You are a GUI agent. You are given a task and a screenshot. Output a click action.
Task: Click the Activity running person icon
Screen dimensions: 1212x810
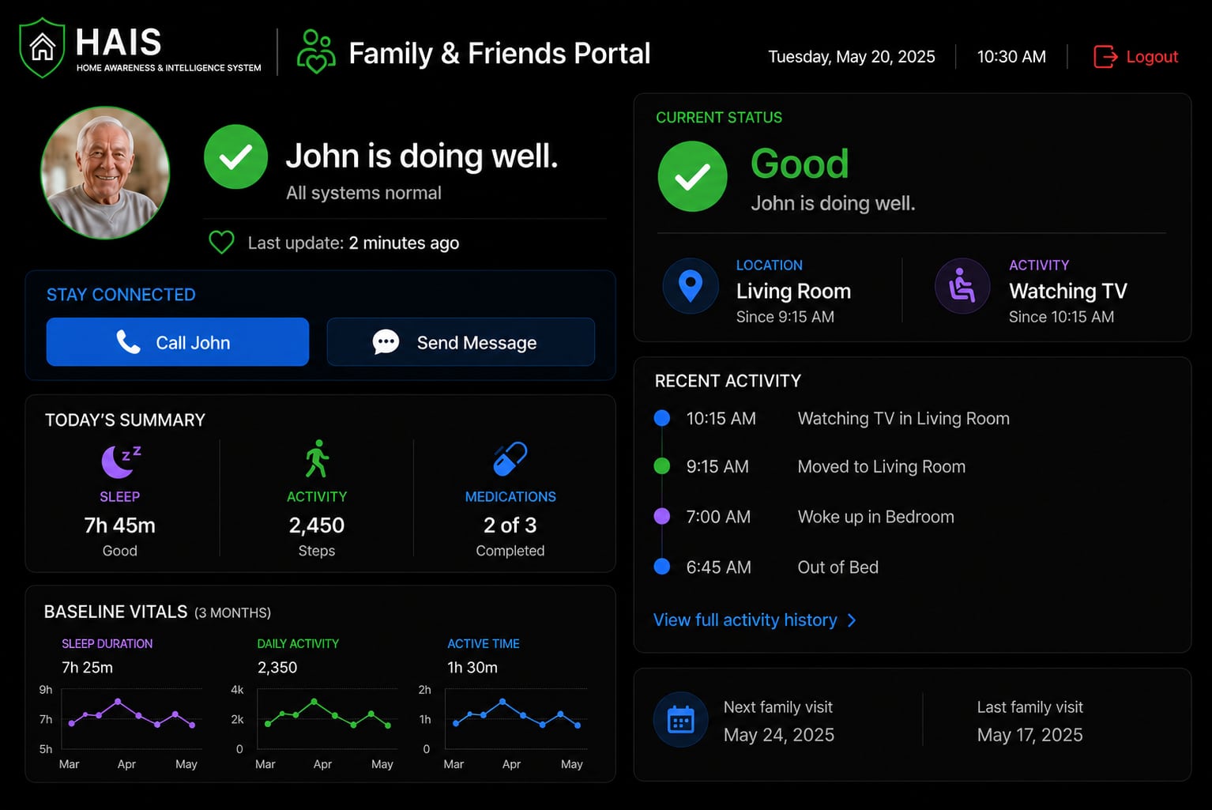click(317, 458)
